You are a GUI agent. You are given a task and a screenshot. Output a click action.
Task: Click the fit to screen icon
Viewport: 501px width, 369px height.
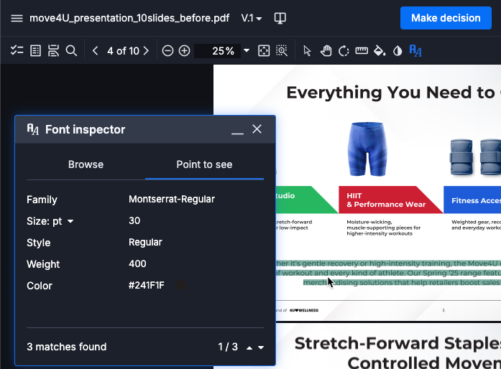264,51
